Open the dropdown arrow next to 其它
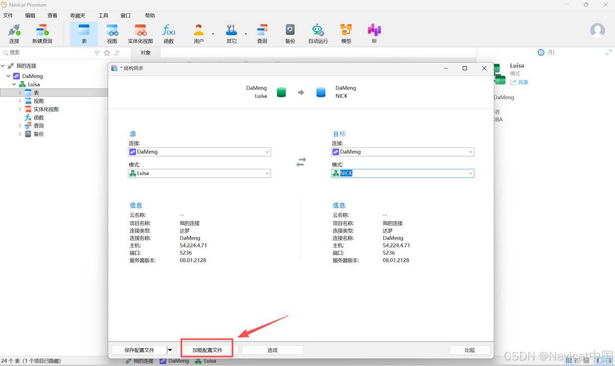615x366 pixels. pos(246,34)
